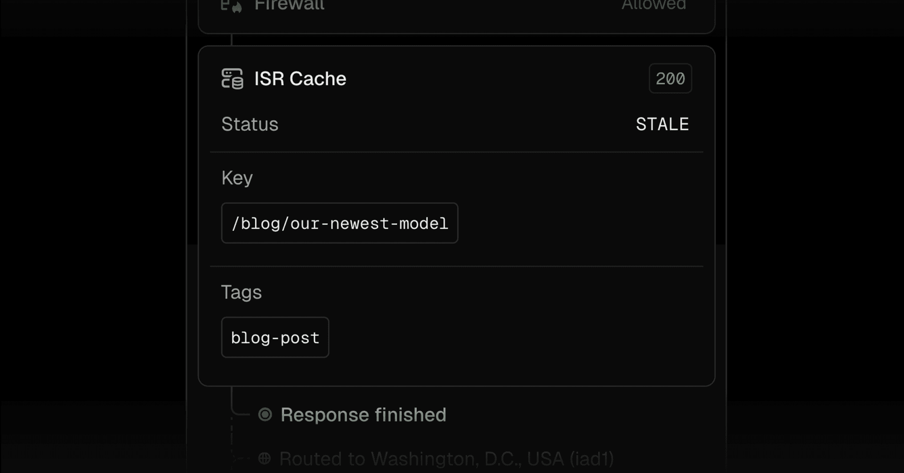
Task: Select the blog-post tag chip
Action: [275, 337]
